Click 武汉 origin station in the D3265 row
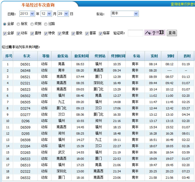This screenshot has height=182, width=195. pyautogui.click(x=61, y=152)
